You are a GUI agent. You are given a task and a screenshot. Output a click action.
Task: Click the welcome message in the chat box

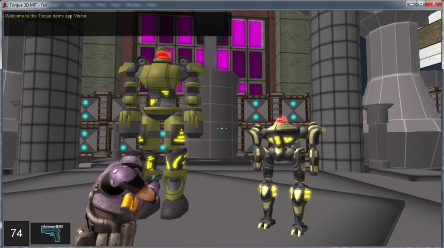pyautogui.click(x=46, y=16)
